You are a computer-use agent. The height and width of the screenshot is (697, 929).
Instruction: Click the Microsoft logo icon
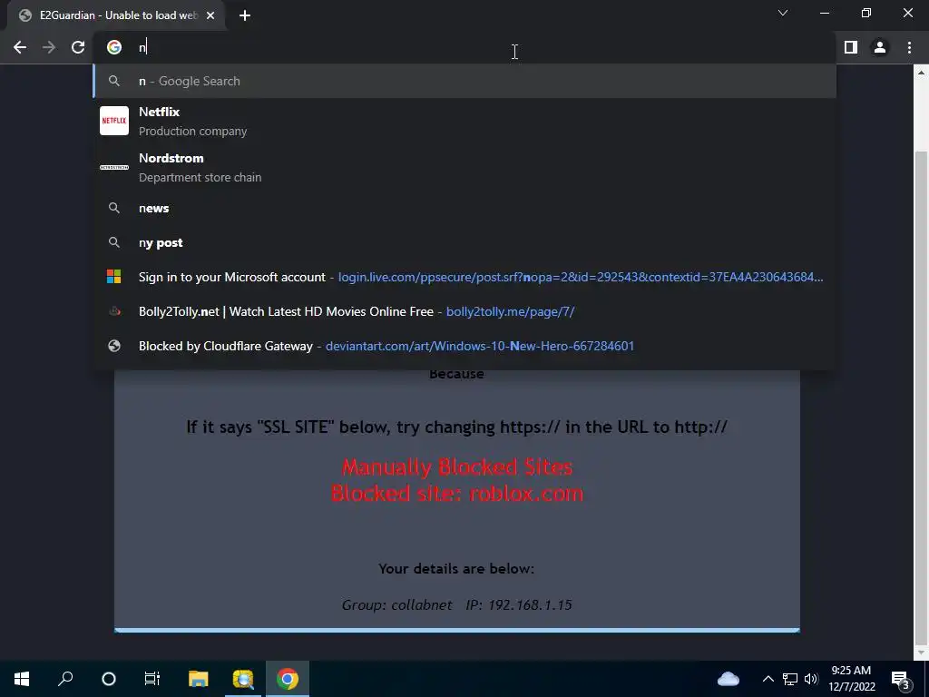pos(114,277)
